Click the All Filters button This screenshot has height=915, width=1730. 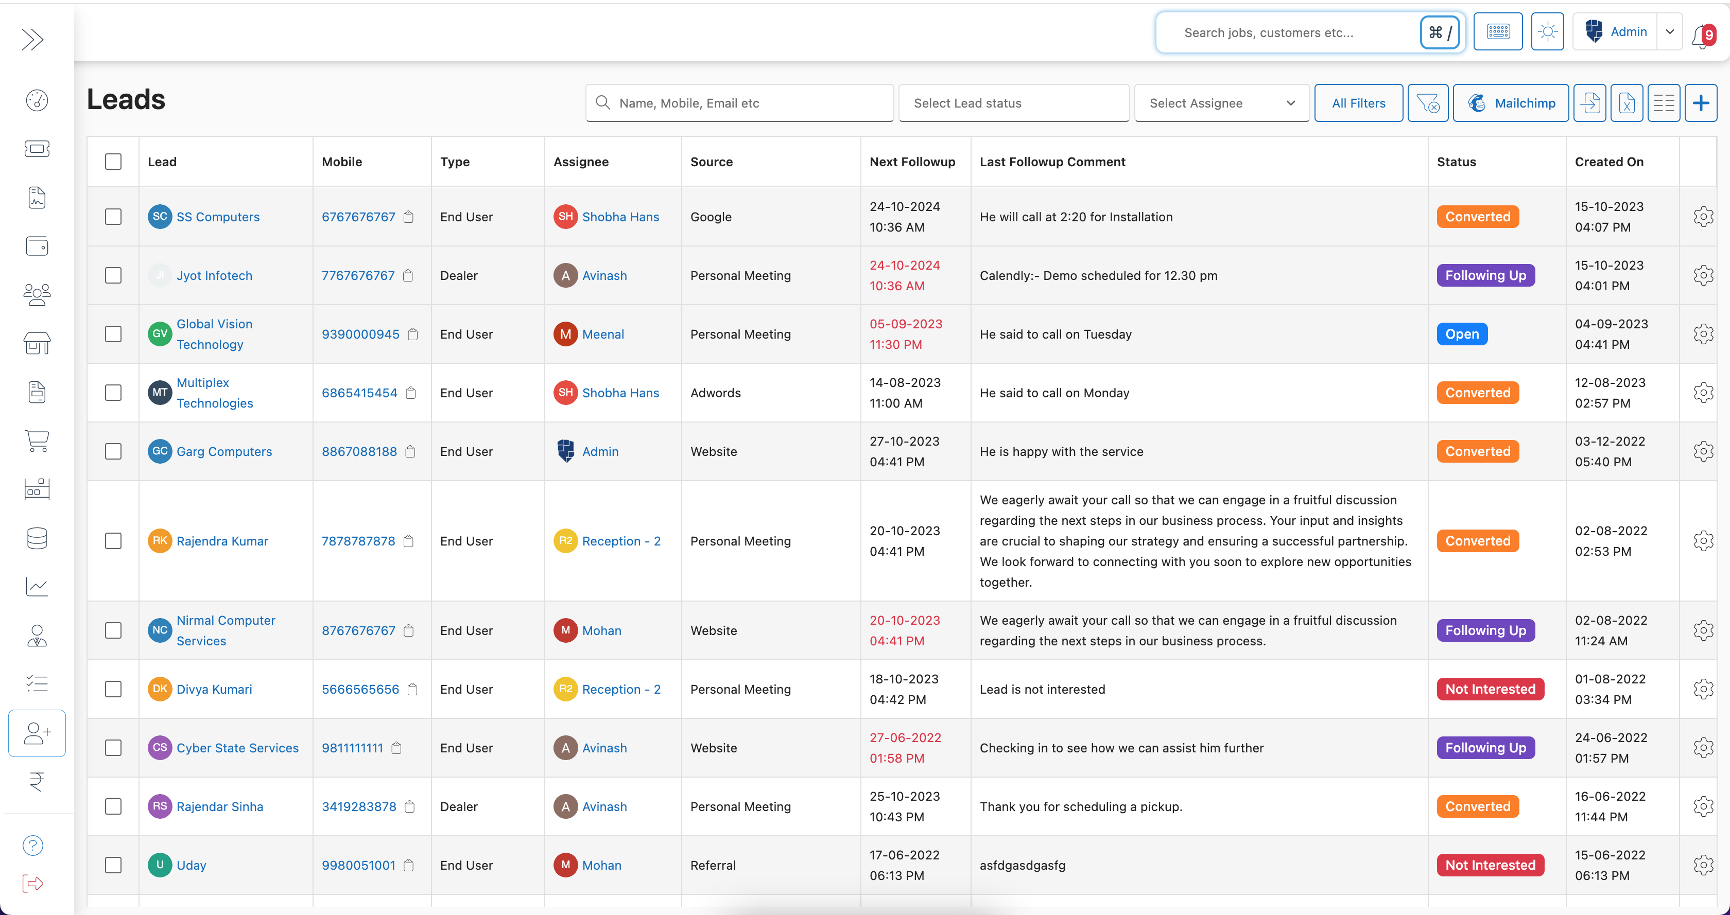[1358, 103]
